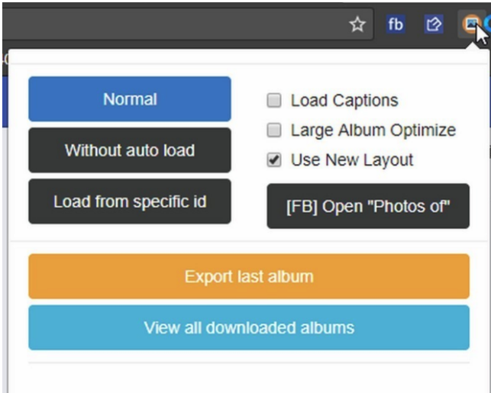Tick the Large Album Optimize checkbox
Screen dimensions: 491x393
[274, 130]
